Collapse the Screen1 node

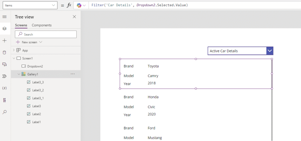(14, 58)
